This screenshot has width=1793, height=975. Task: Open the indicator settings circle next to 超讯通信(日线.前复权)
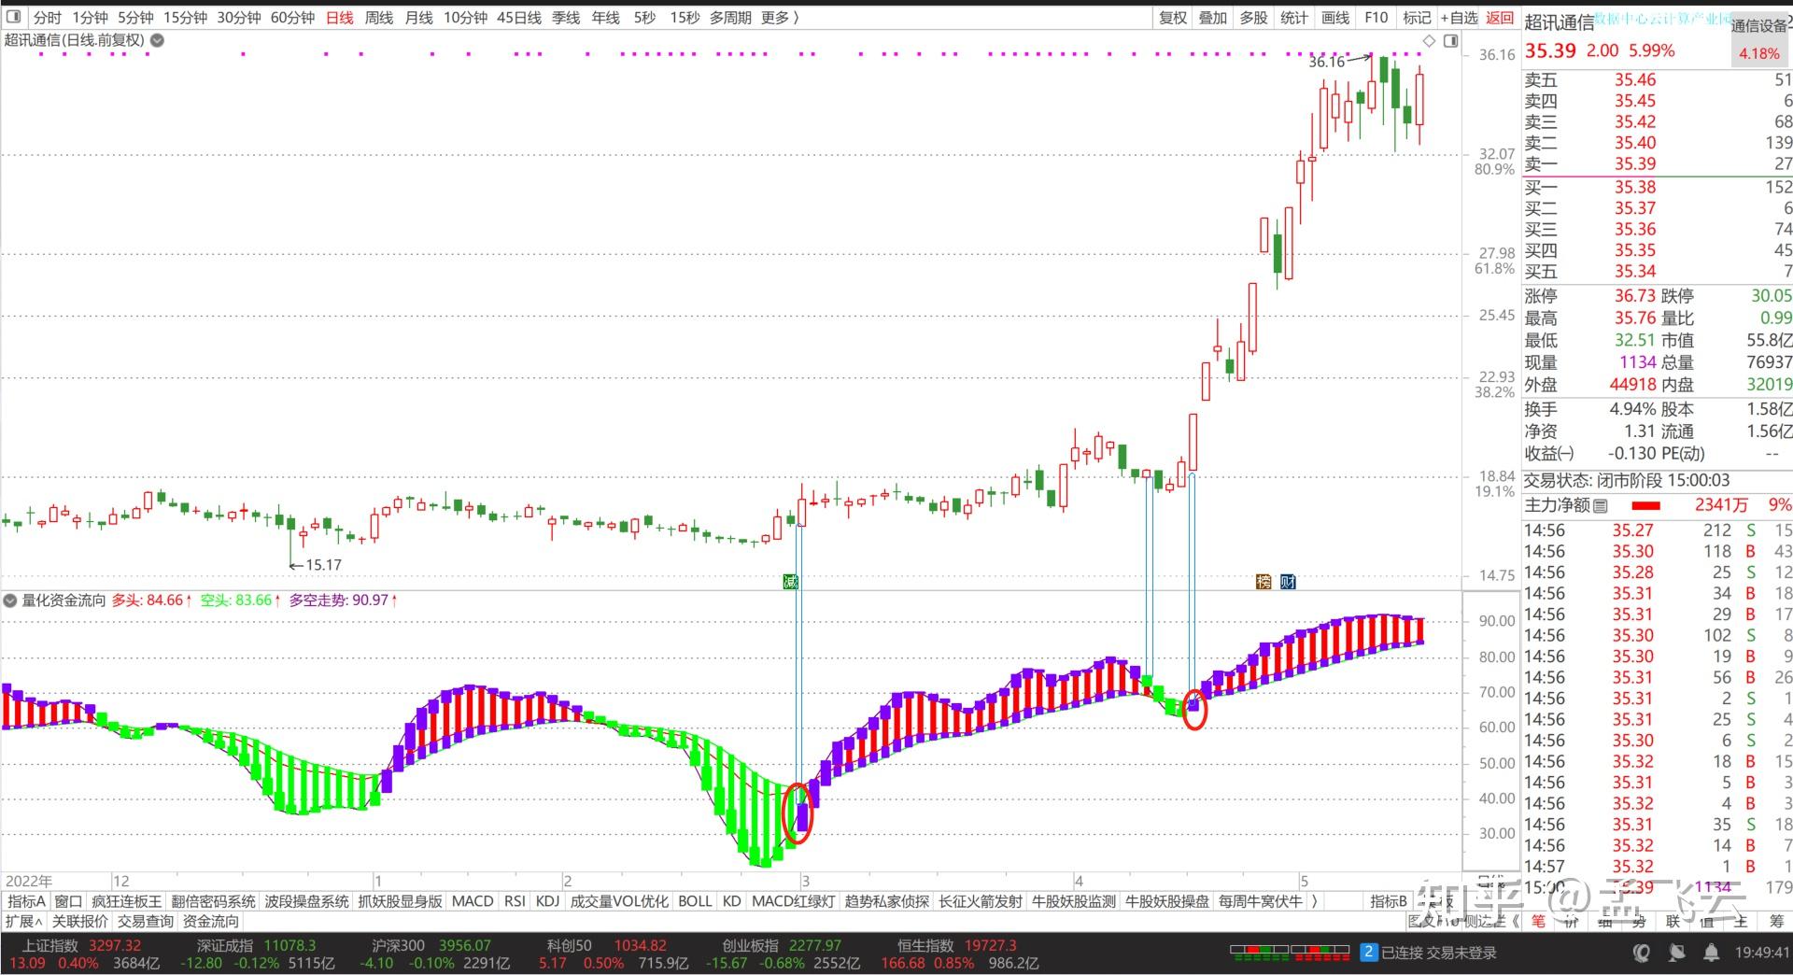click(x=158, y=40)
